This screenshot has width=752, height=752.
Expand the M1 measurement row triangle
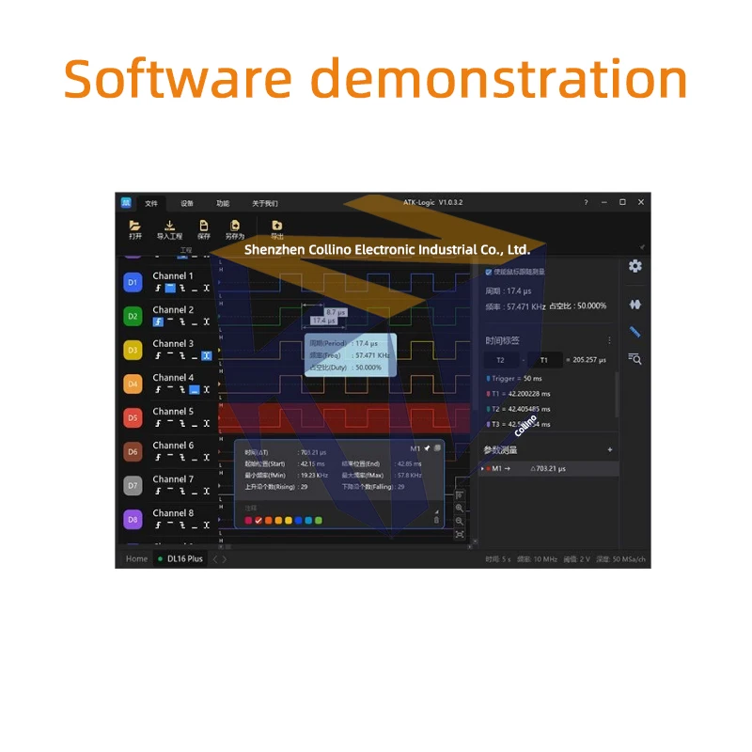click(x=482, y=468)
